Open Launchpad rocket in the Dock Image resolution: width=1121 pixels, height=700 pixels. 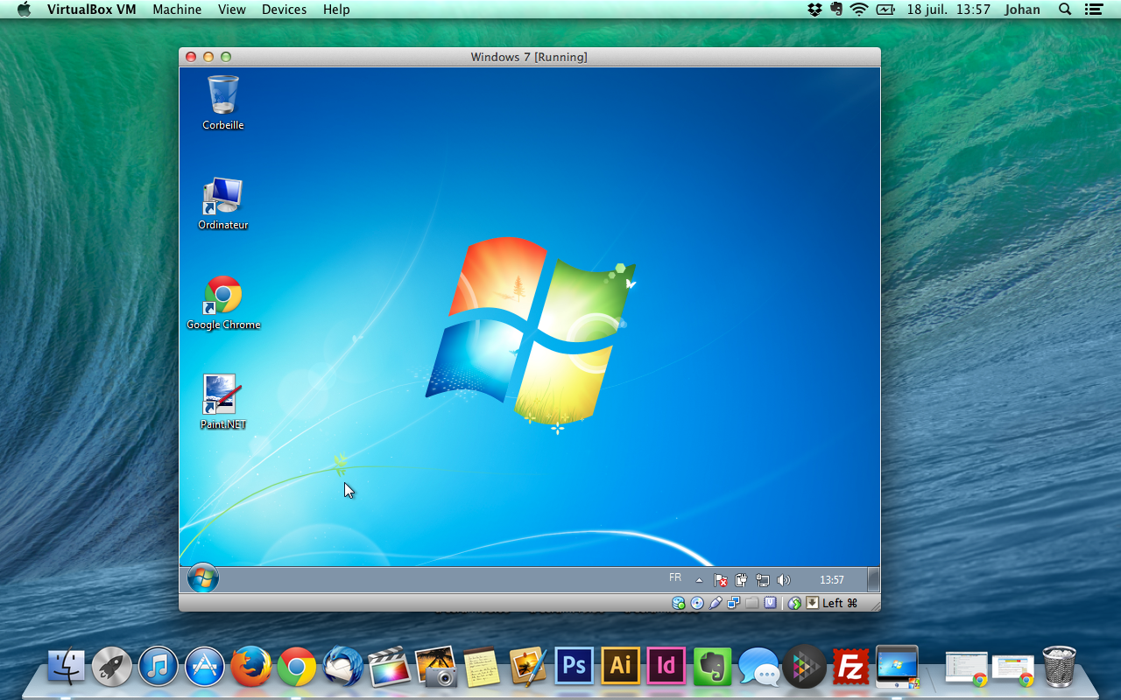[112, 668]
